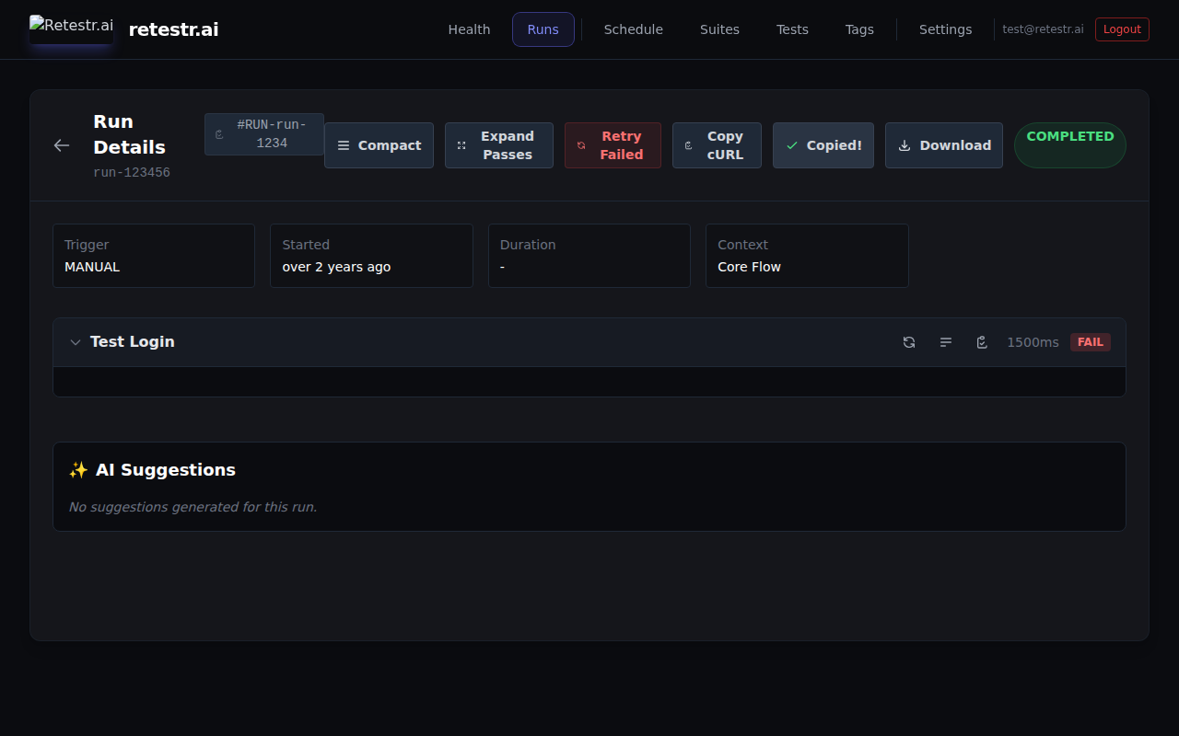Go to the Suites tab
1179x736 pixels.
(x=719, y=29)
